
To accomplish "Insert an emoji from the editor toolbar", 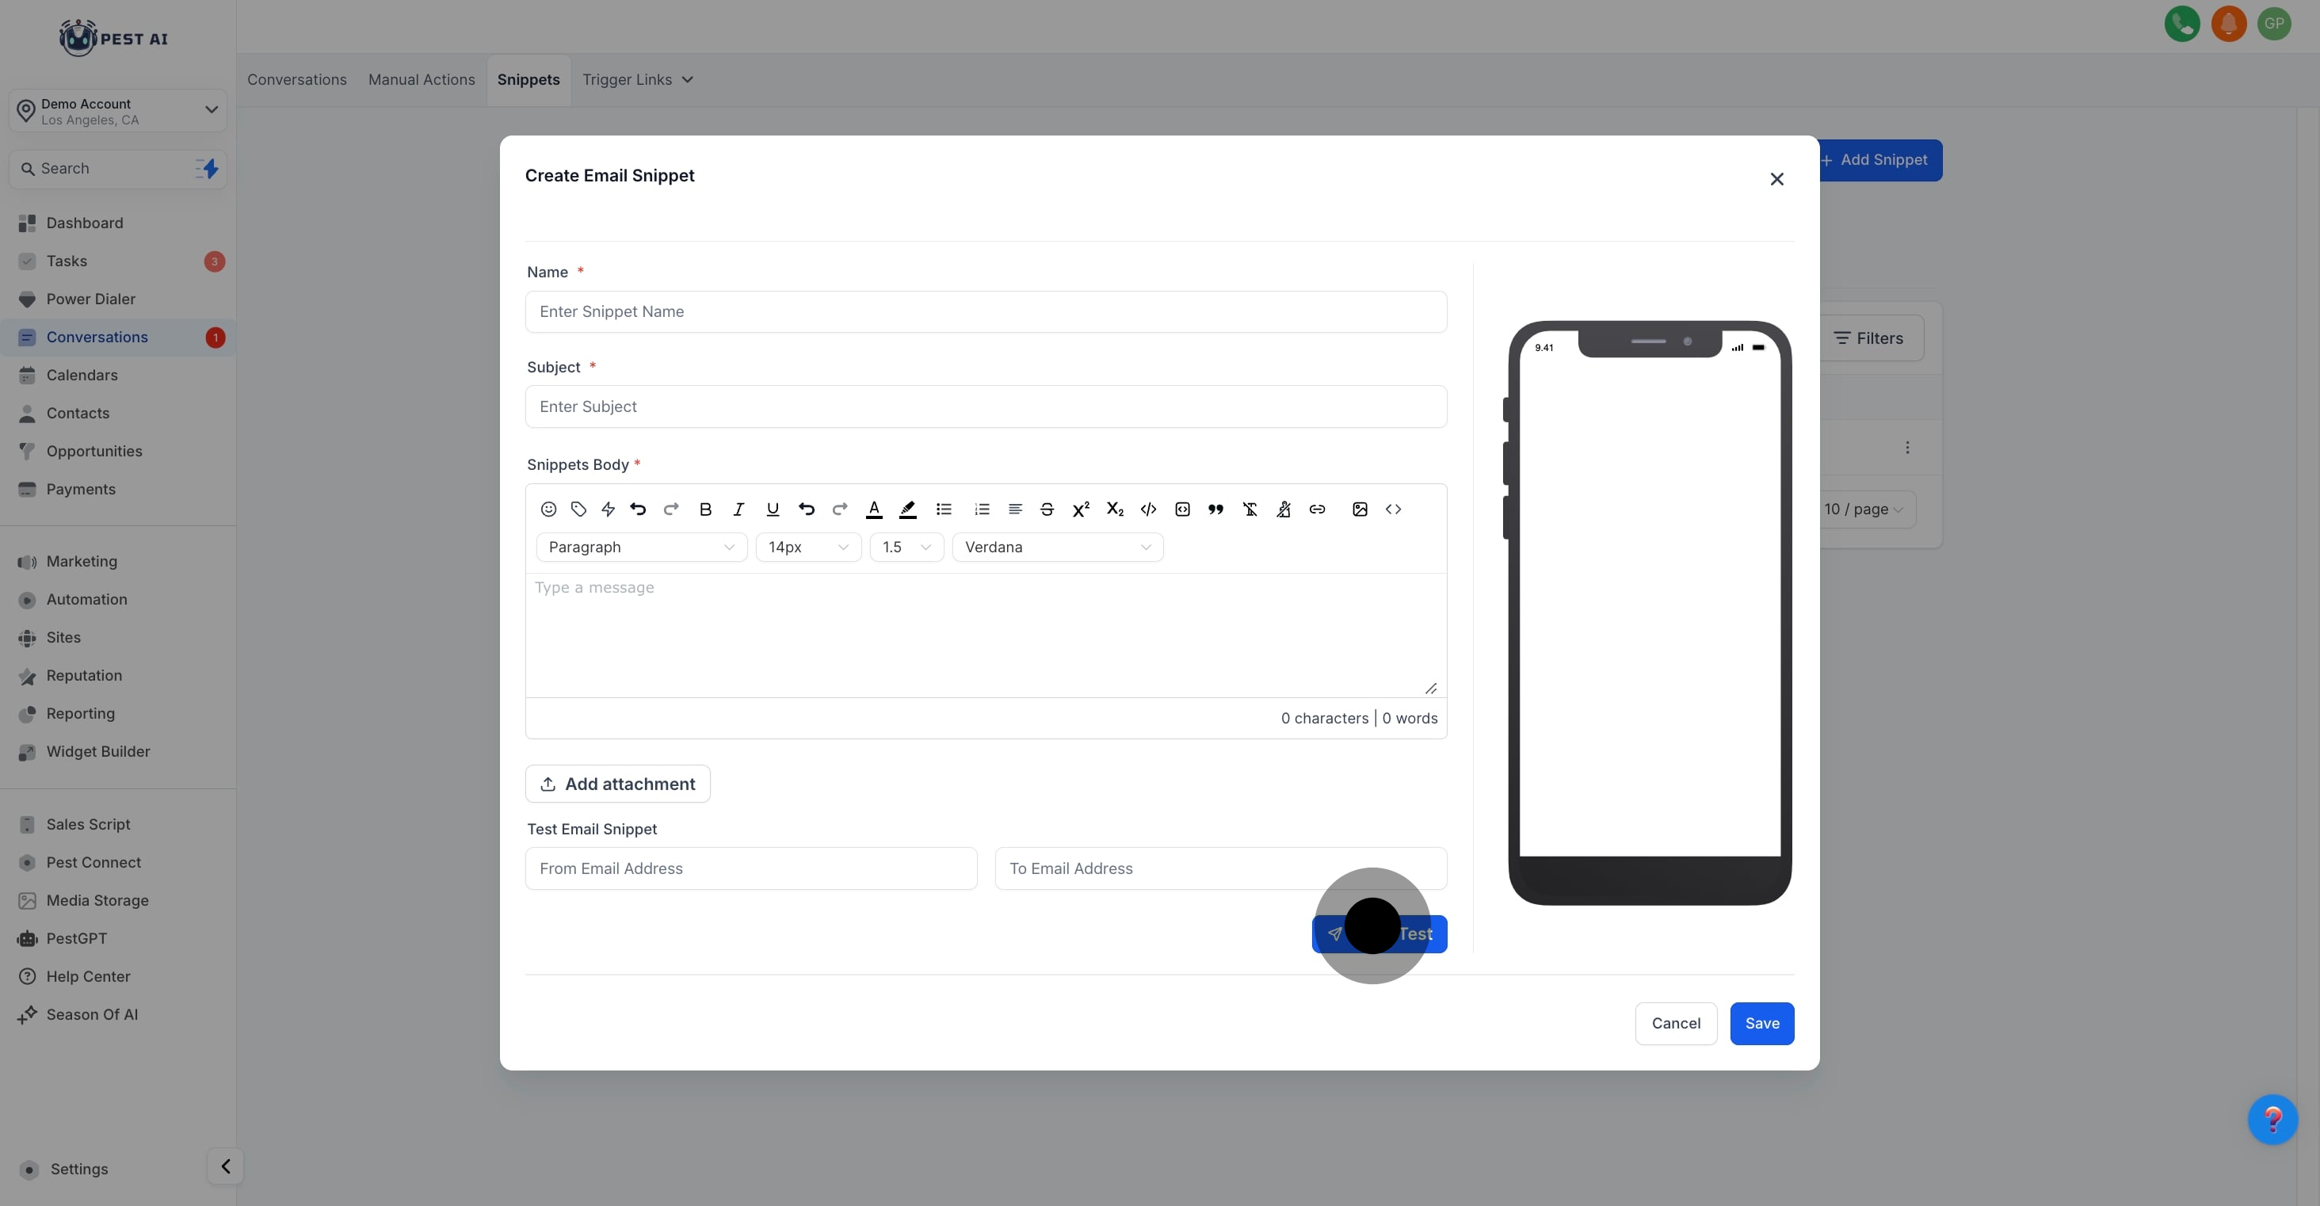I will [548, 509].
